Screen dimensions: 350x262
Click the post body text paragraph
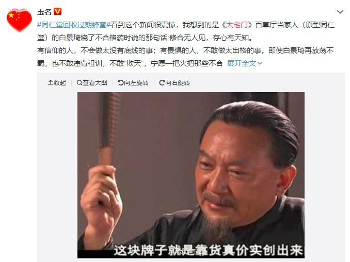(186, 44)
